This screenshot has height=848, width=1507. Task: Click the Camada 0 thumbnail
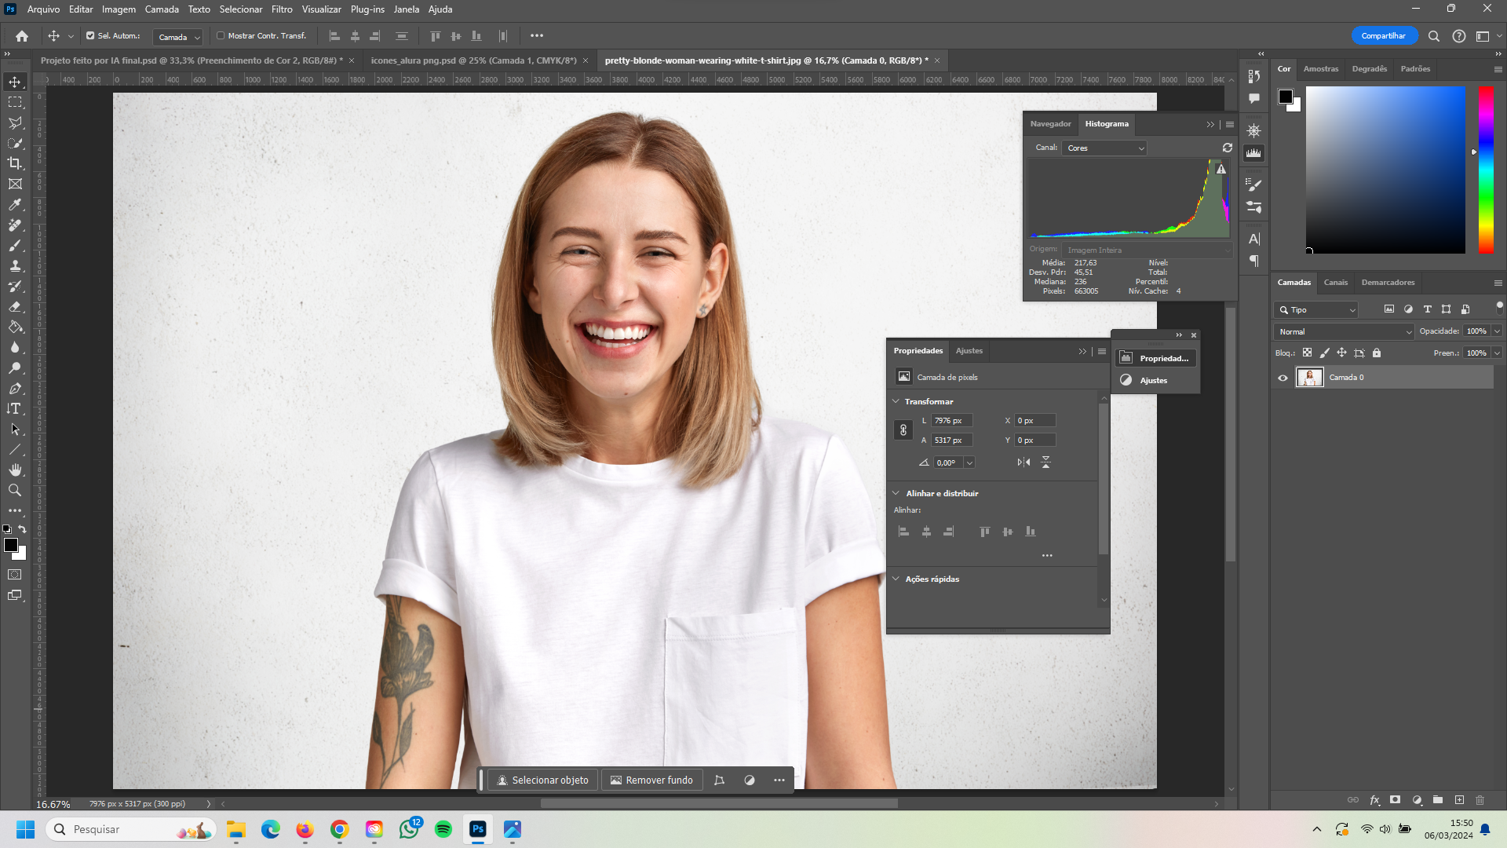[x=1309, y=377]
